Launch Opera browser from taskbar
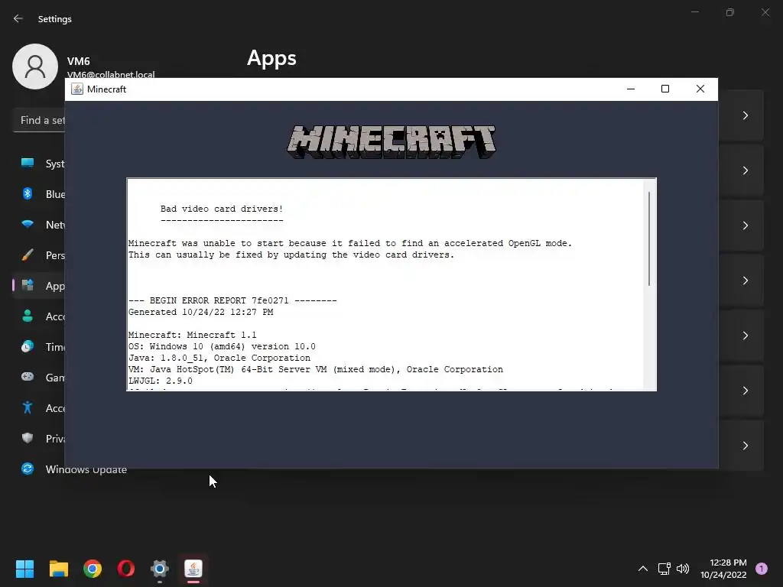The height and width of the screenshot is (587, 783). point(126,569)
